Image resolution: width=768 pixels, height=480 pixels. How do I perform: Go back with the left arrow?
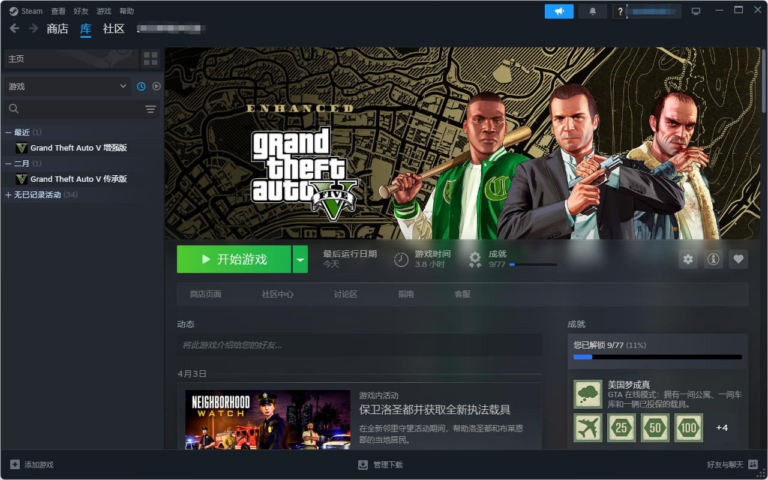click(14, 28)
